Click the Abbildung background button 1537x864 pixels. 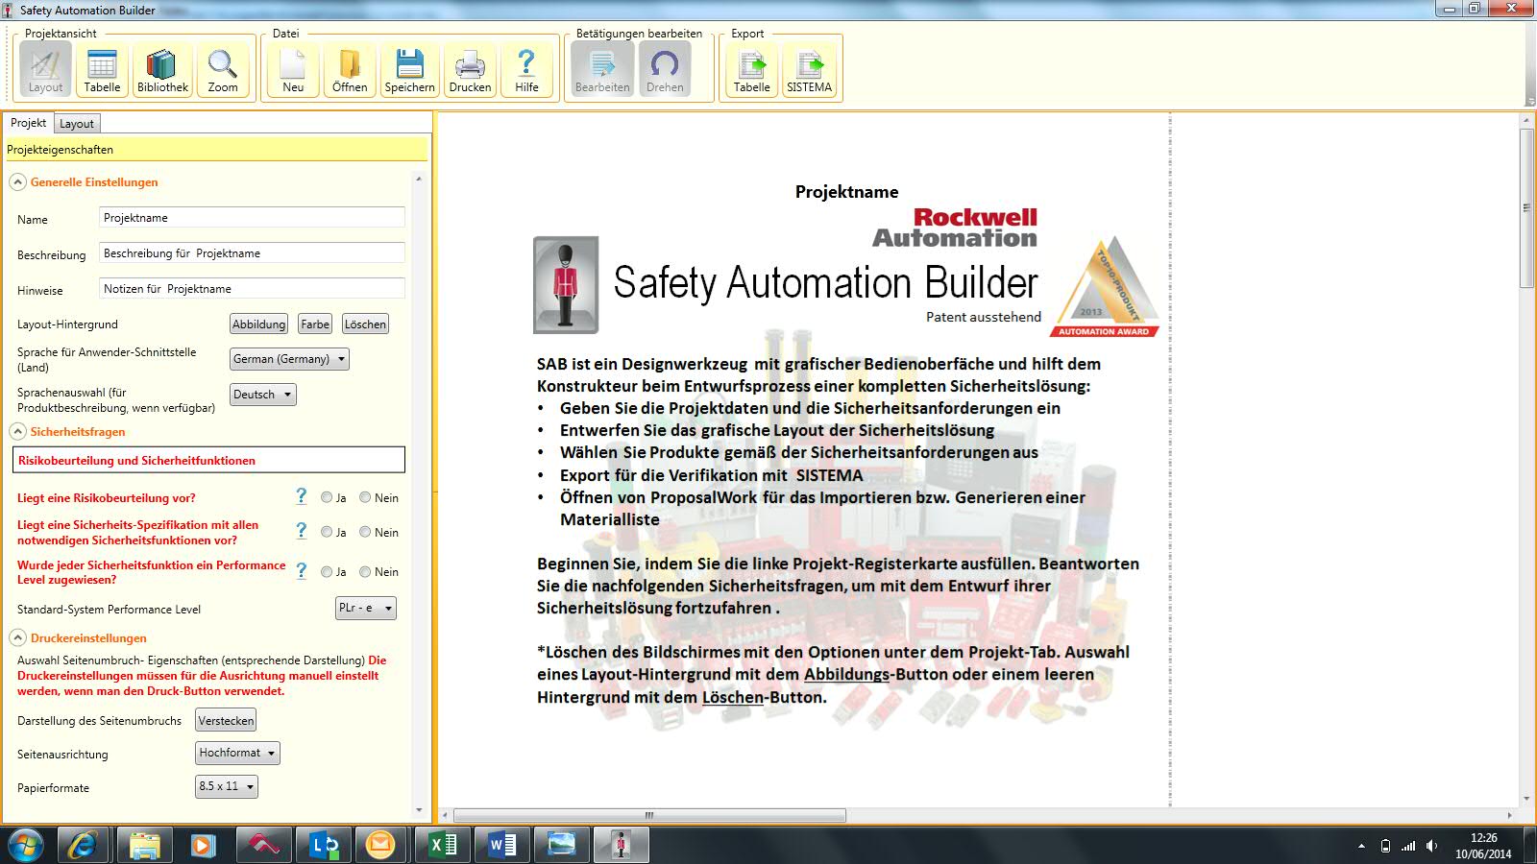(258, 324)
